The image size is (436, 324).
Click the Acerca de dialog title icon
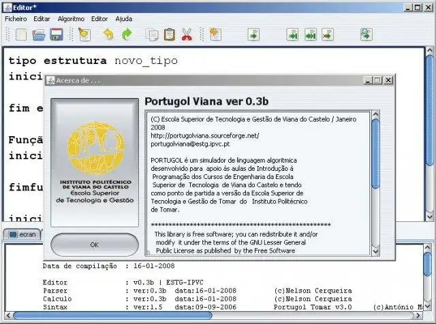pos(50,80)
